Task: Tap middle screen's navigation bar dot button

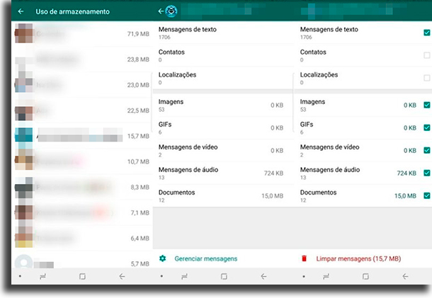Action: click(161, 276)
